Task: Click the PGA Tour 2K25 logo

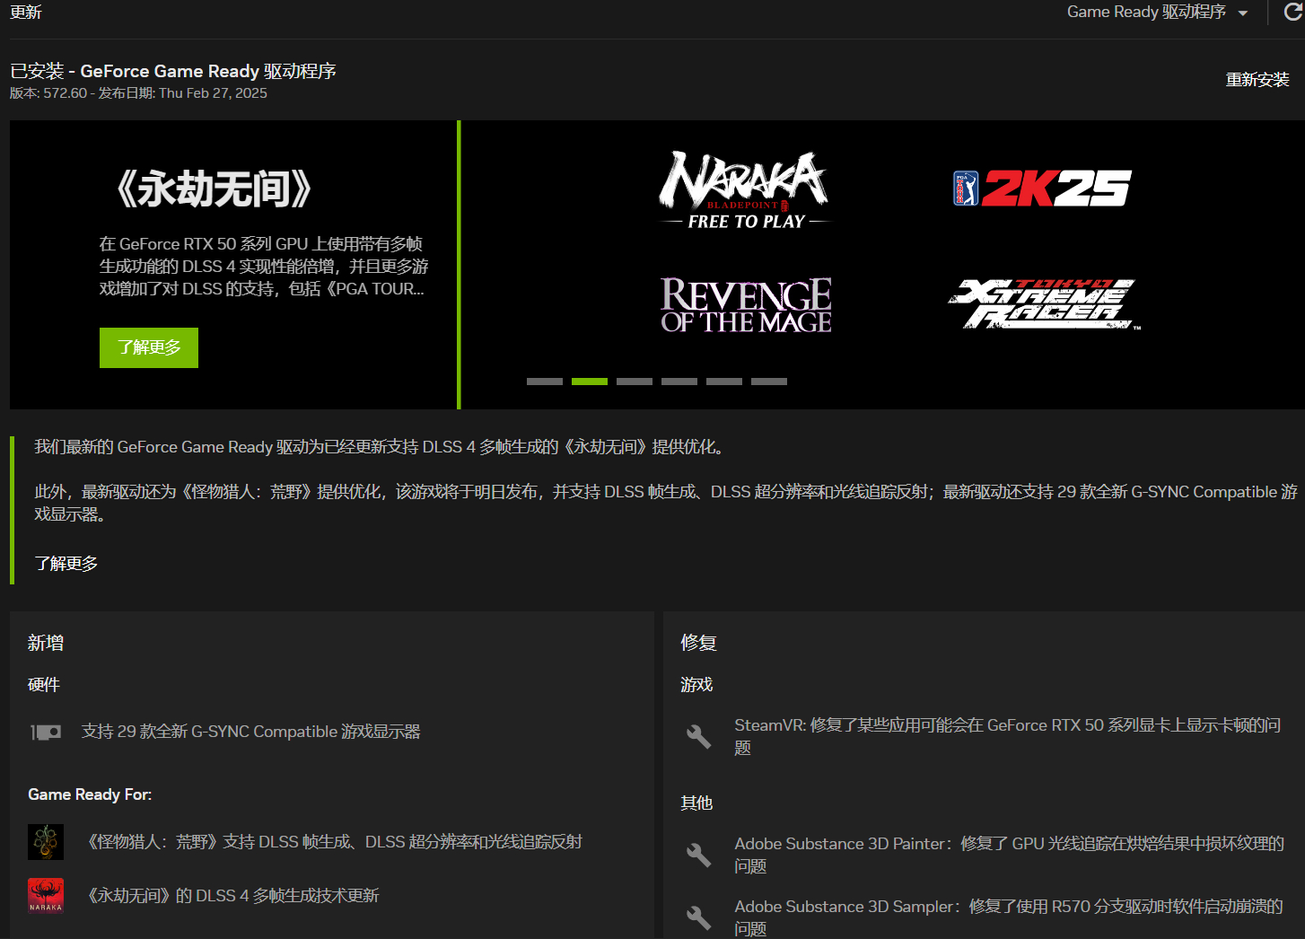Action: point(1042,189)
